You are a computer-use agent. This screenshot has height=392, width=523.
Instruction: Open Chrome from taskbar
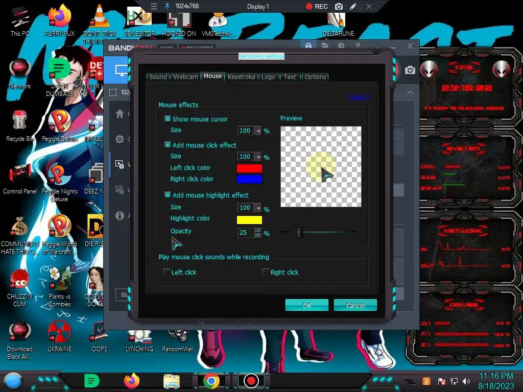click(x=211, y=381)
